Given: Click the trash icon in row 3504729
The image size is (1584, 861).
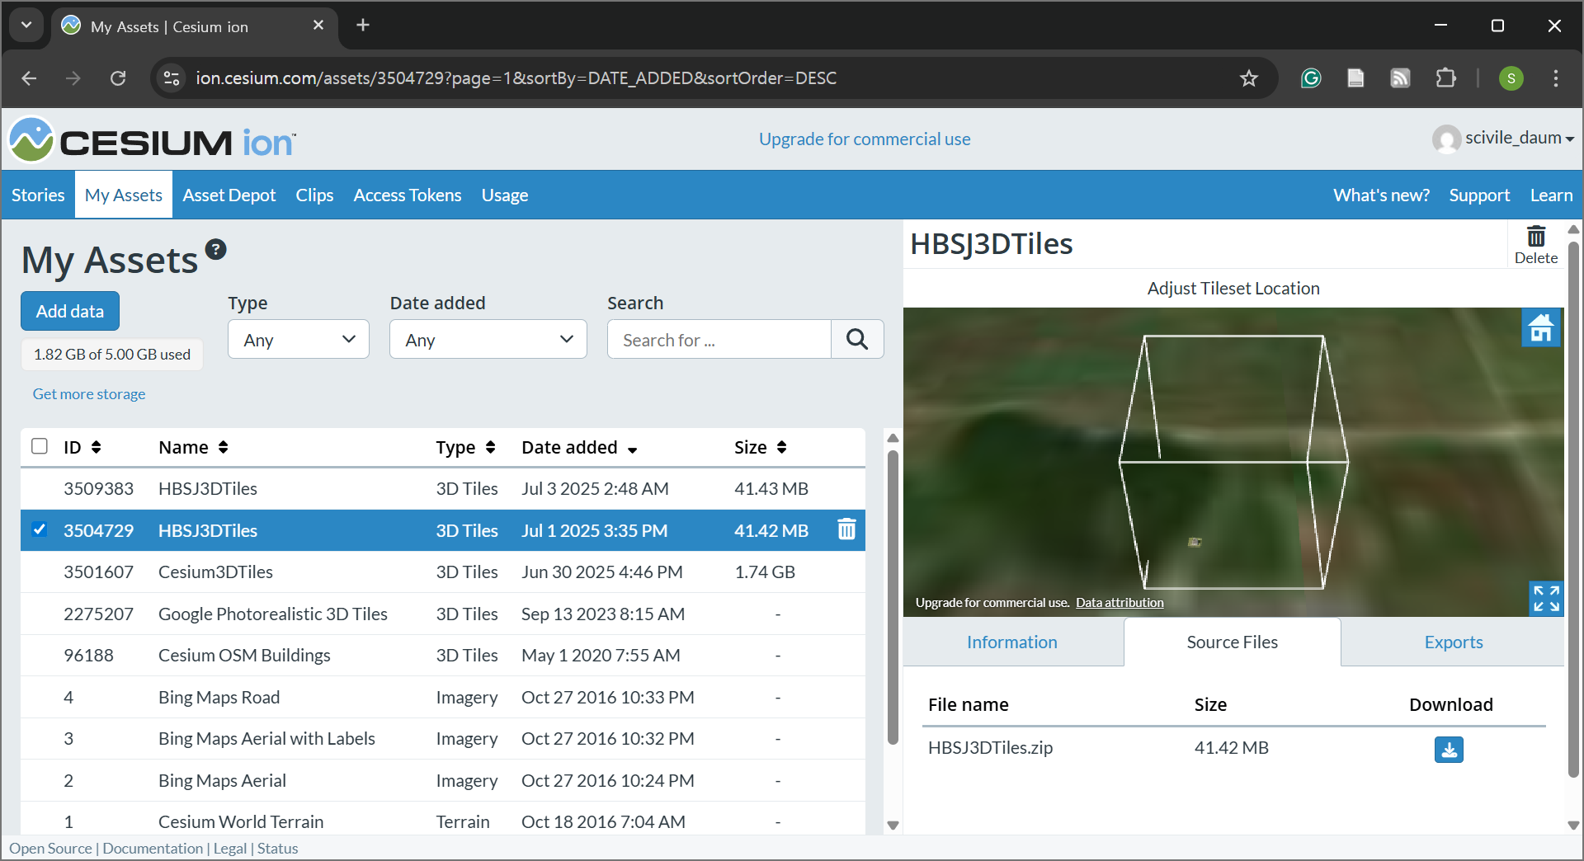Looking at the screenshot, I should pyautogui.click(x=846, y=529).
